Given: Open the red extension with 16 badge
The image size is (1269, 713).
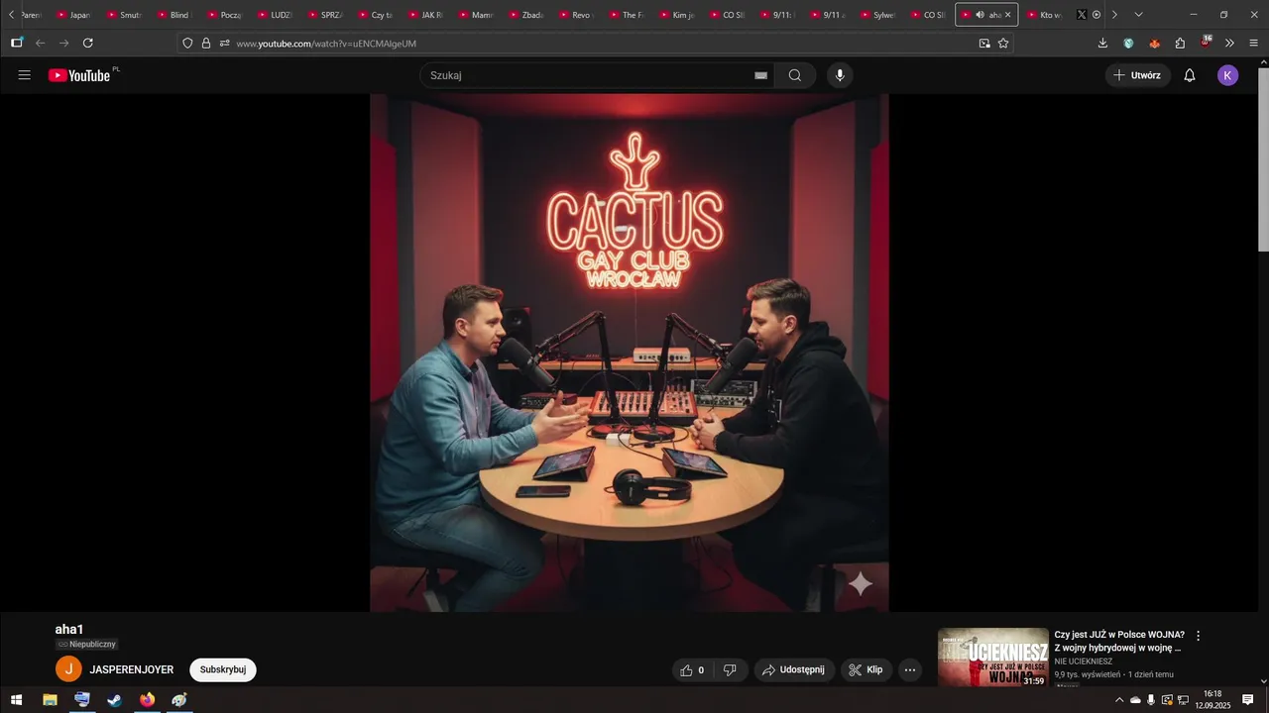Looking at the screenshot, I should click(x=1206, y=43).
